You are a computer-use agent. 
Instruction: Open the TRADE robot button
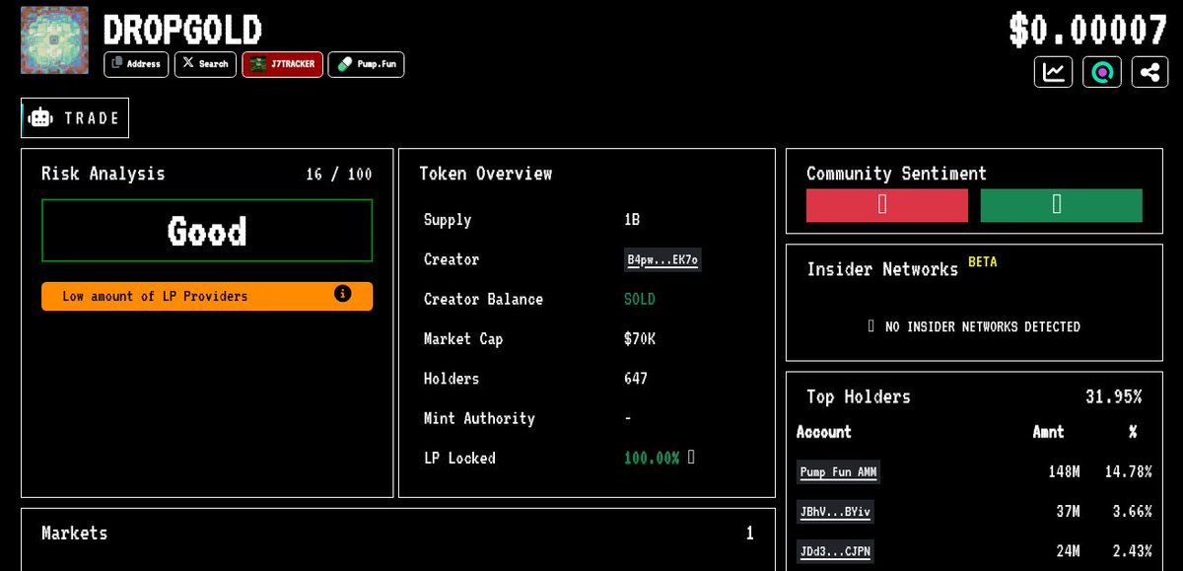pos(75,118)
